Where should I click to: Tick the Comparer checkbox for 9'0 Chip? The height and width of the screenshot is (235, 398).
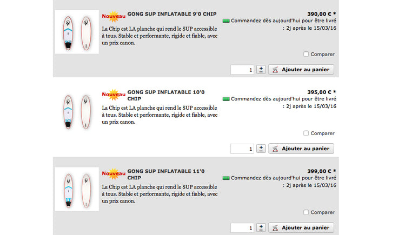(x=306, y=54)
